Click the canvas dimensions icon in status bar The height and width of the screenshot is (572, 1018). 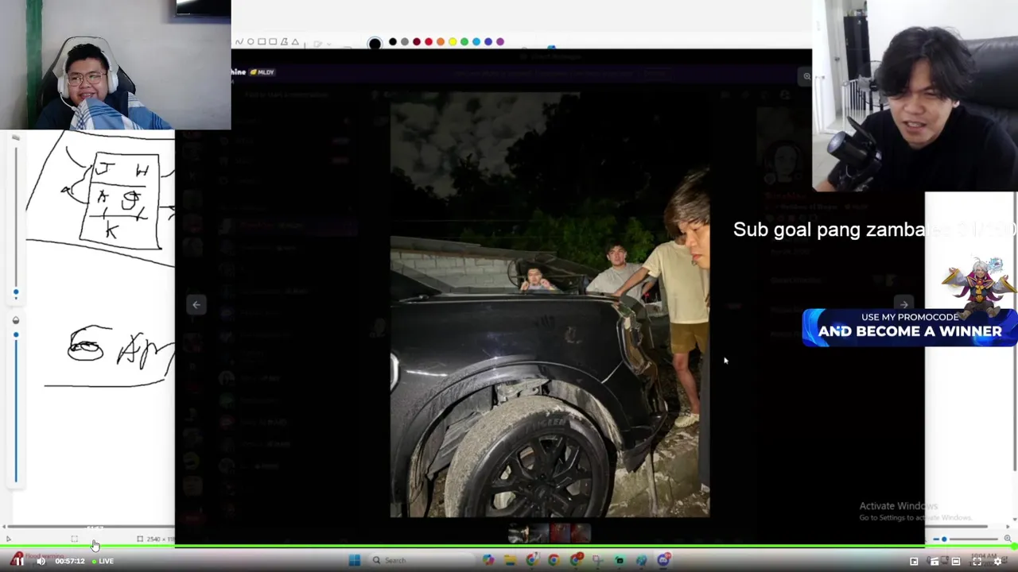[x=140, y=539]
